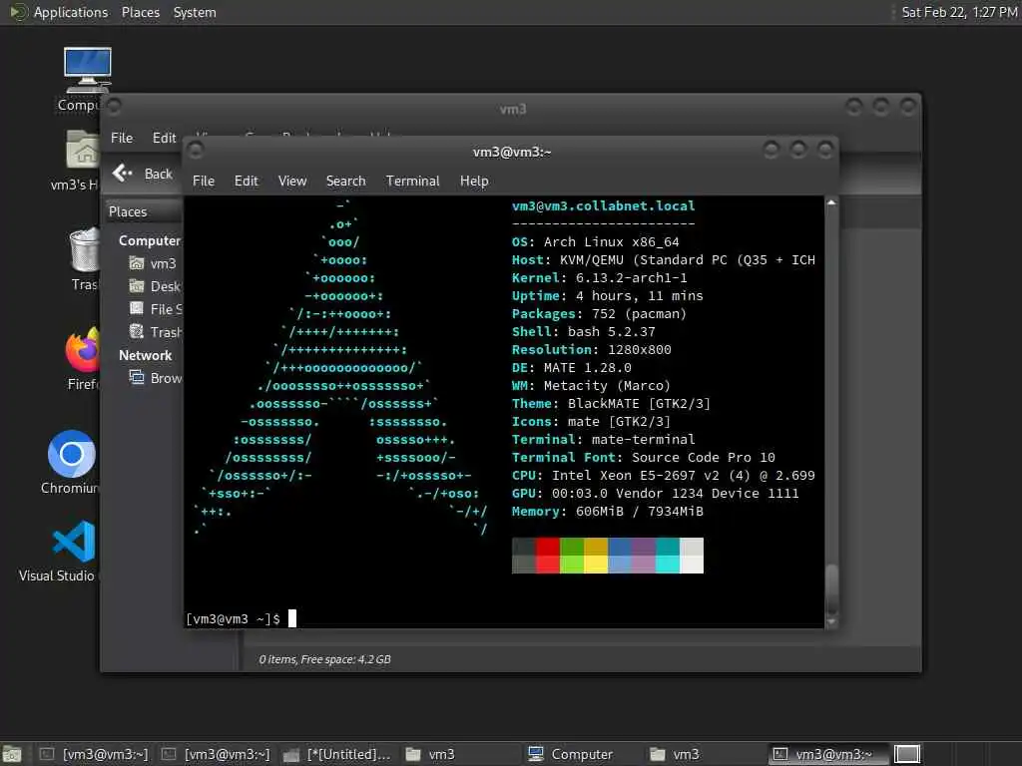Open the terminal File menu

coord(204,181)
